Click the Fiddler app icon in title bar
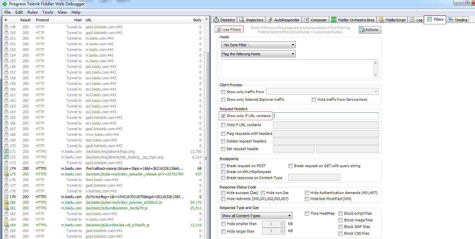Screen dimensions: 475x239 [5, 4]
